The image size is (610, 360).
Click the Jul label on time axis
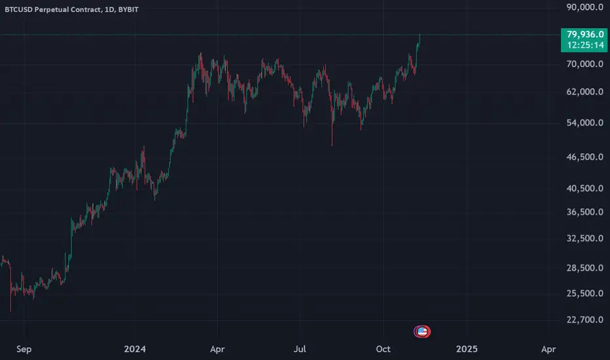click(x=300, y=349)
